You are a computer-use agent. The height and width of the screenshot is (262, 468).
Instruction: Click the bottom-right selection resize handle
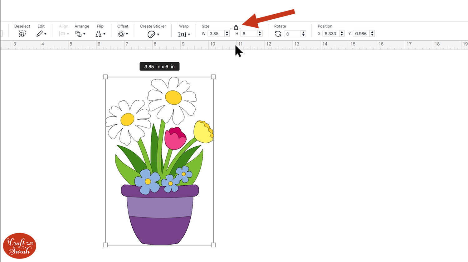213,245
